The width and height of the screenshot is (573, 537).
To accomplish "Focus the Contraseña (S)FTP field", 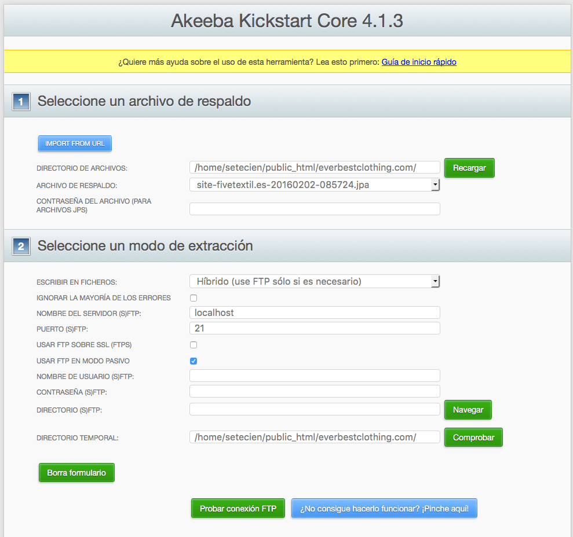I will (315, 391).
